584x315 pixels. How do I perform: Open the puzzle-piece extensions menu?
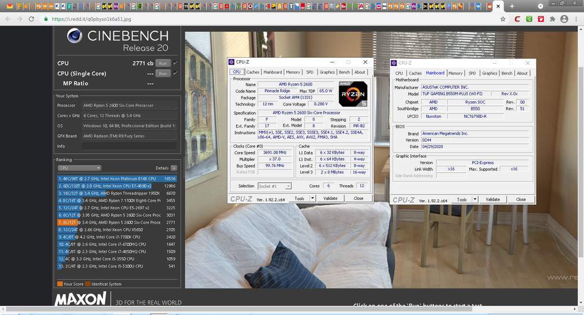click(552, 19)
